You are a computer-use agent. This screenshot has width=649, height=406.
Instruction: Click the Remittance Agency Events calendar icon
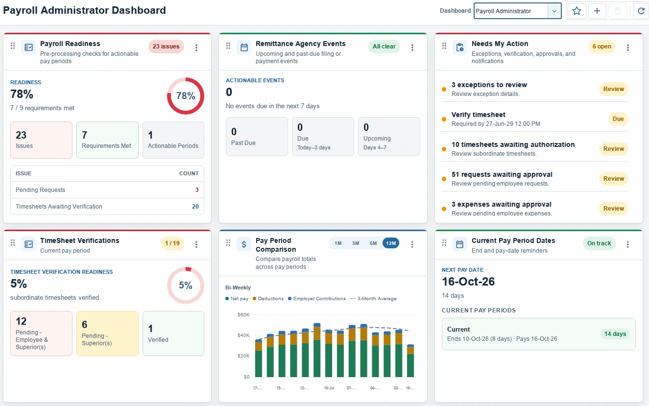244,47
